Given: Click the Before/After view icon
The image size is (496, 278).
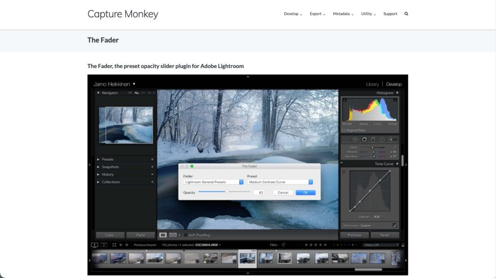Looking at the screenshot, I should [173, 235].
